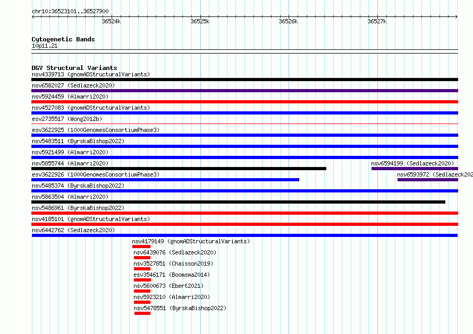Click the black bar for nsv5855744

pyautogui.click(x=179, y=169)
